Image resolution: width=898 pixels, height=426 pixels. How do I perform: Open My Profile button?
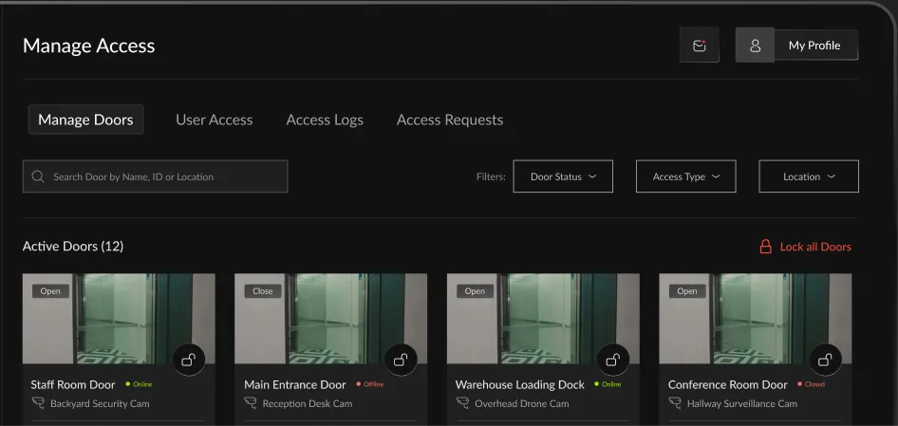pos(814,46)
